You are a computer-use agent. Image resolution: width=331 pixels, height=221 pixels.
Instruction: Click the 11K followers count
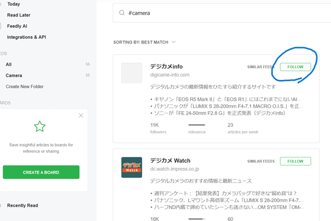coord(155,125)
